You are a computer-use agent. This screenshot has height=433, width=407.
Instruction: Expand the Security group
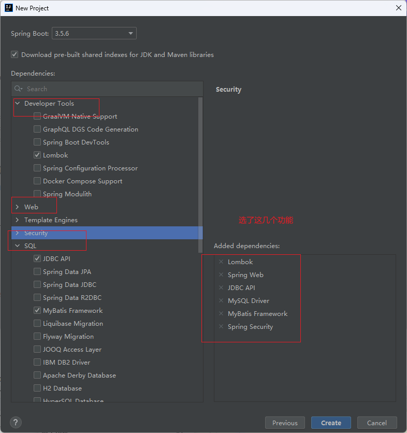tap(18, 233)
